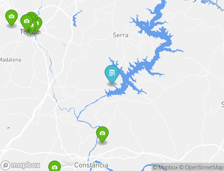Click the airstrip symbol left of Constância
This screenshot has height=171, width=224.
pos(68,164)
